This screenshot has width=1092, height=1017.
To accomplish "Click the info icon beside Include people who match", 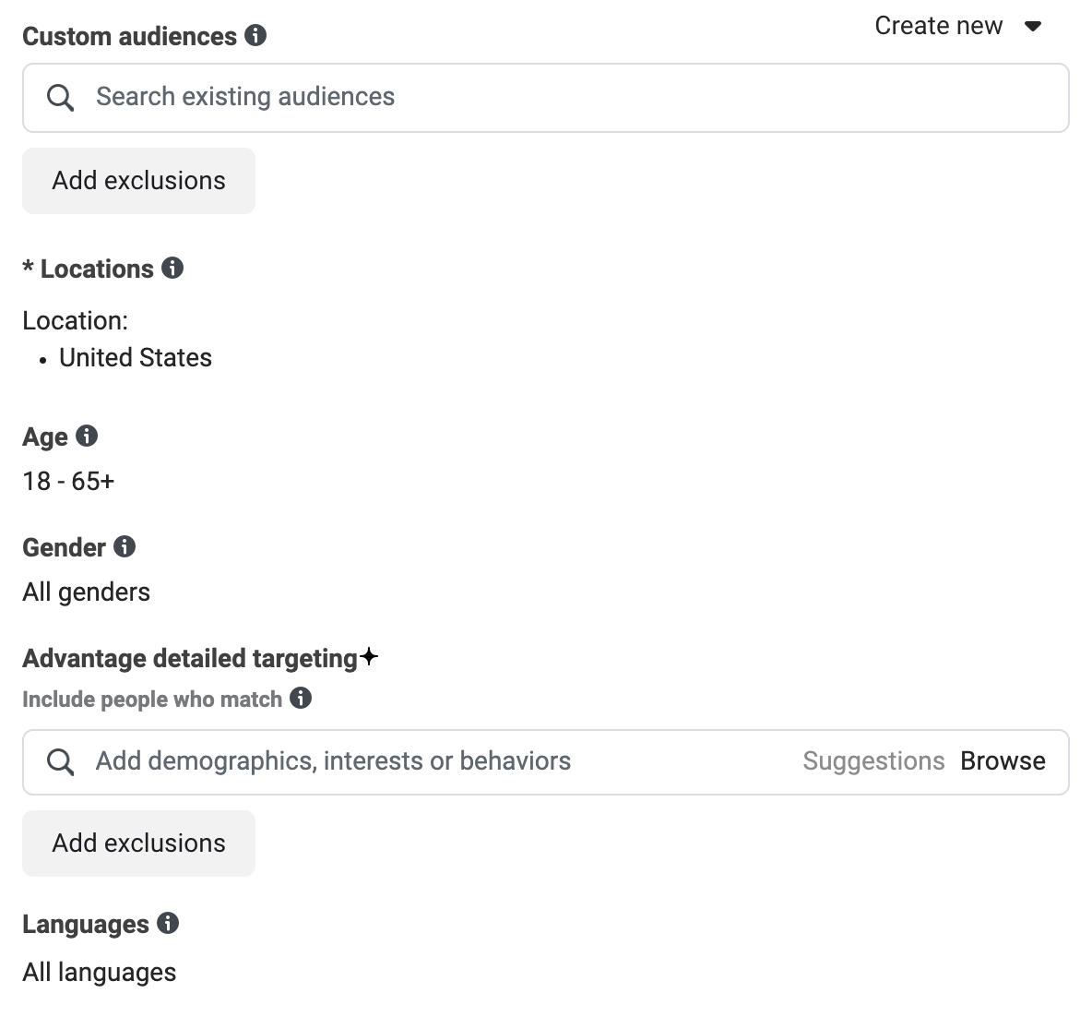I will pos(300,698).
